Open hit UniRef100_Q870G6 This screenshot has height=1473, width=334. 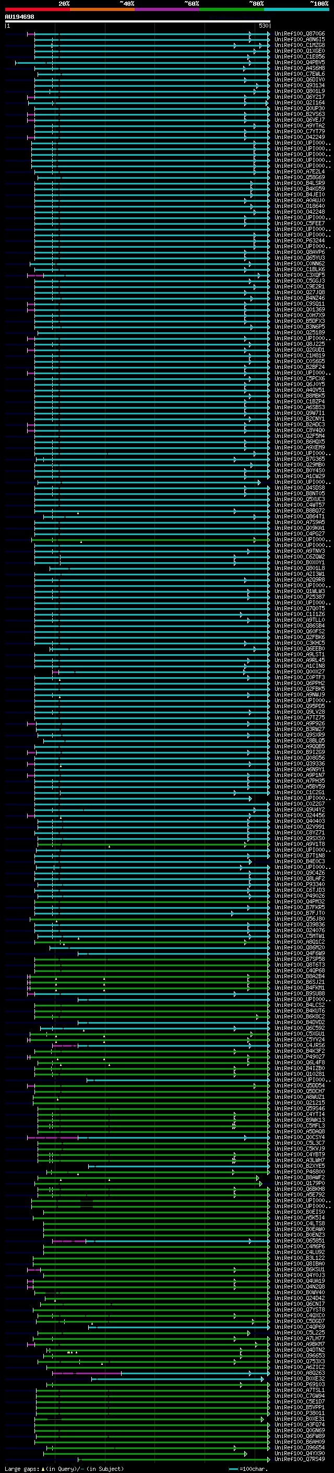point(300,34)
